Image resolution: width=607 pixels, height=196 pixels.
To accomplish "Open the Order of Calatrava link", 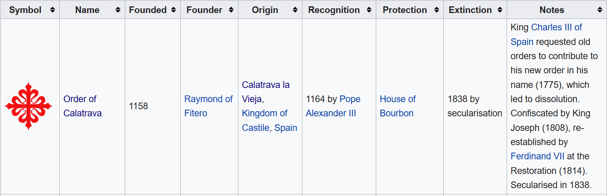I will pyautogui.click(x=83, y=106).
